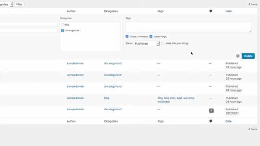Check the Blog category checkbox

pos(62,25)
